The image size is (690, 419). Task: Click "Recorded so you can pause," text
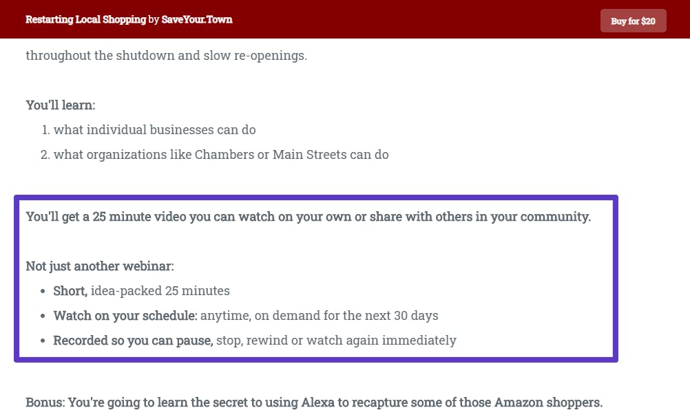coord(134,341)
